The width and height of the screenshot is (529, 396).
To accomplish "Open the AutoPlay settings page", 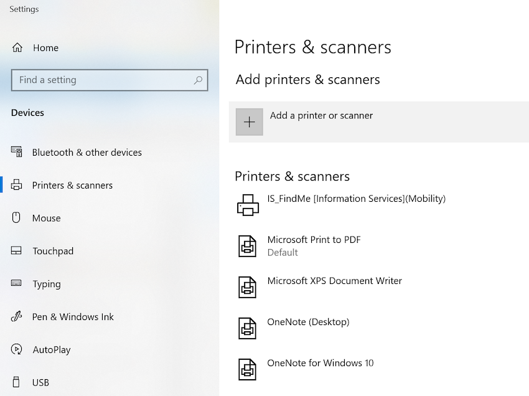I will pyautogui.click(x=52, y=350).
